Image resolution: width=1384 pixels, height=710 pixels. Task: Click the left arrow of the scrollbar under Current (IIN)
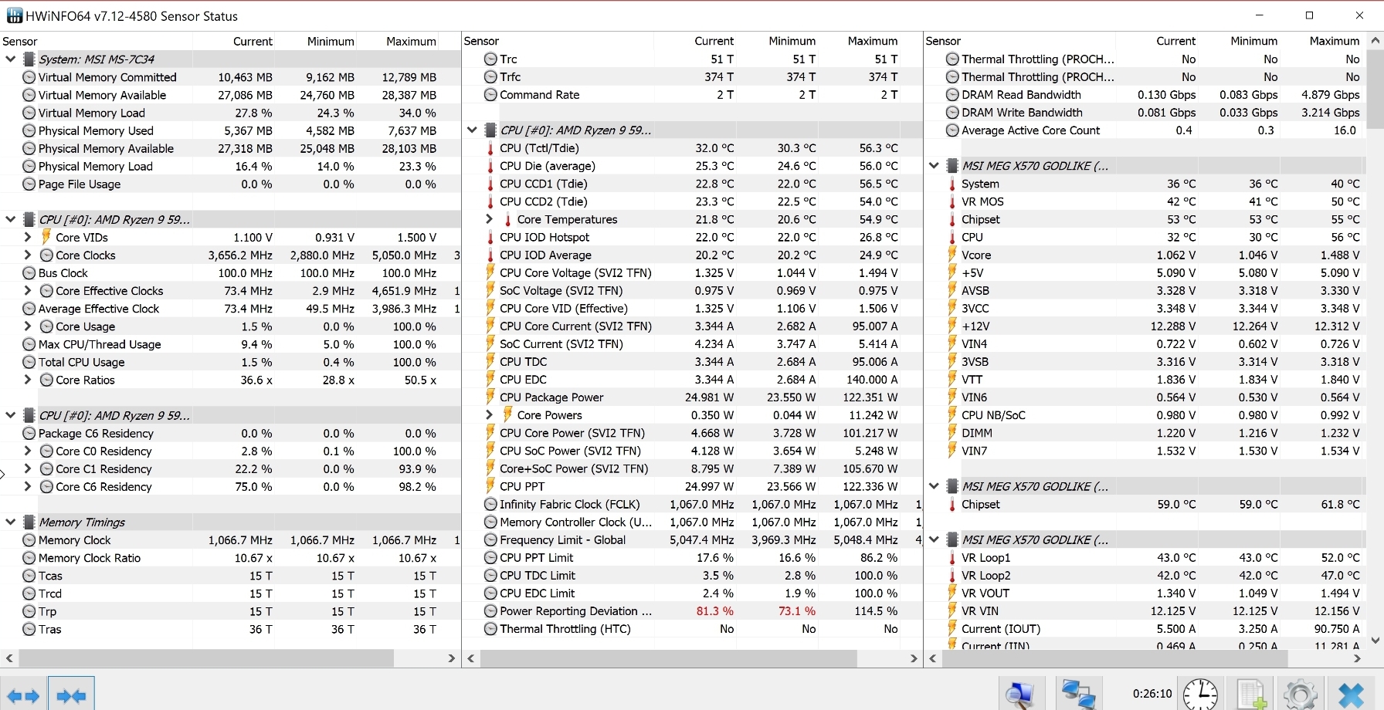click(933, 658)
